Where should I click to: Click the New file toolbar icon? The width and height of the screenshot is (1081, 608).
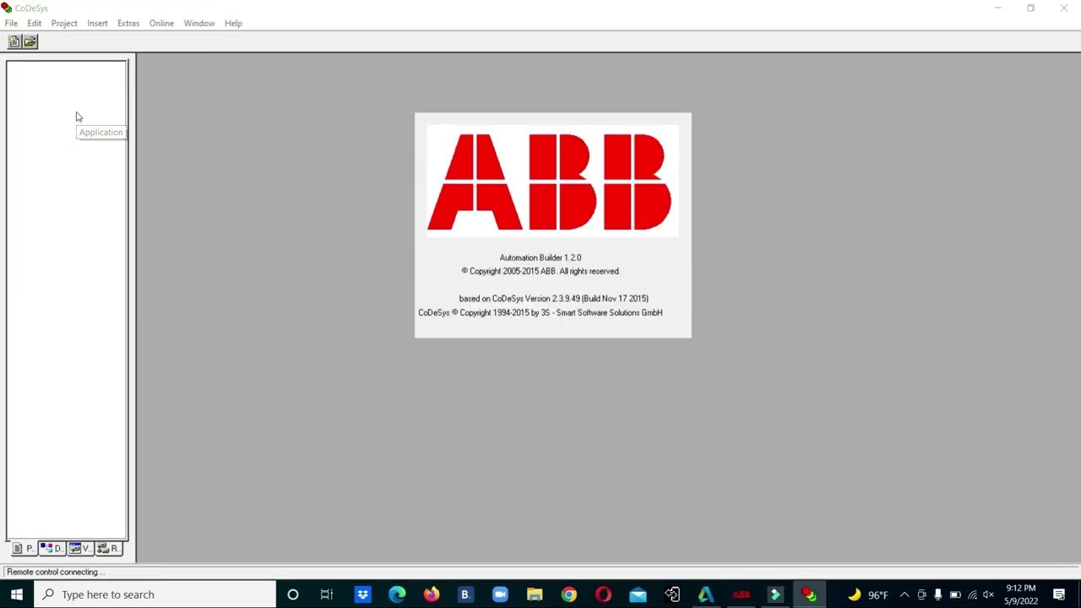point(14,41)
